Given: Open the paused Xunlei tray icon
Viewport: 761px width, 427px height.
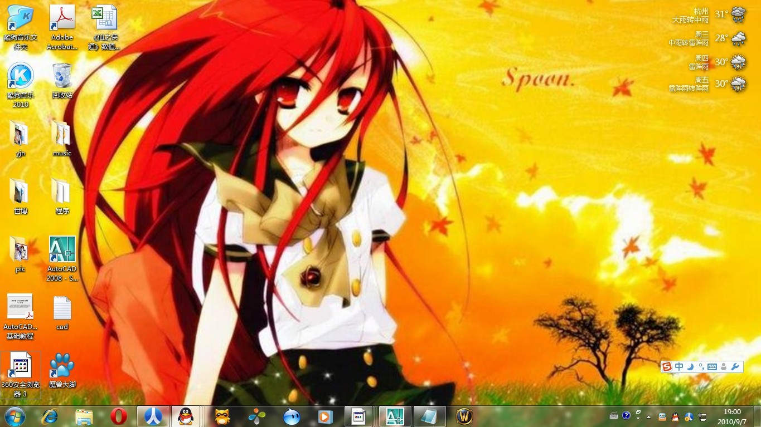Looking at the screenshot, I should click(x=689, y=416).
